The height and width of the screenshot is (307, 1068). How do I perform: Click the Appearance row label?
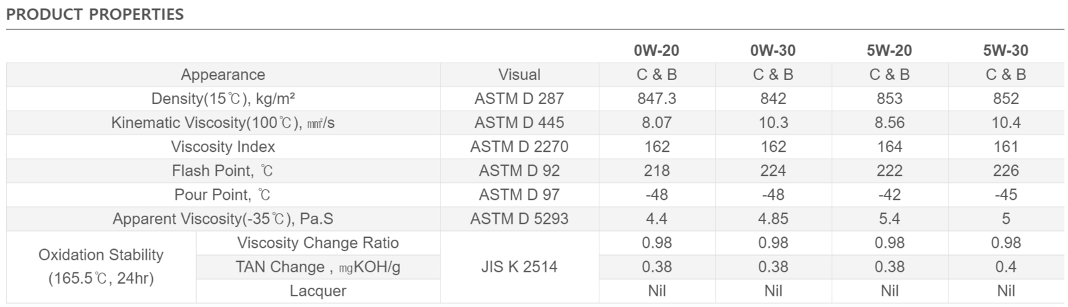tap(223, 75)
